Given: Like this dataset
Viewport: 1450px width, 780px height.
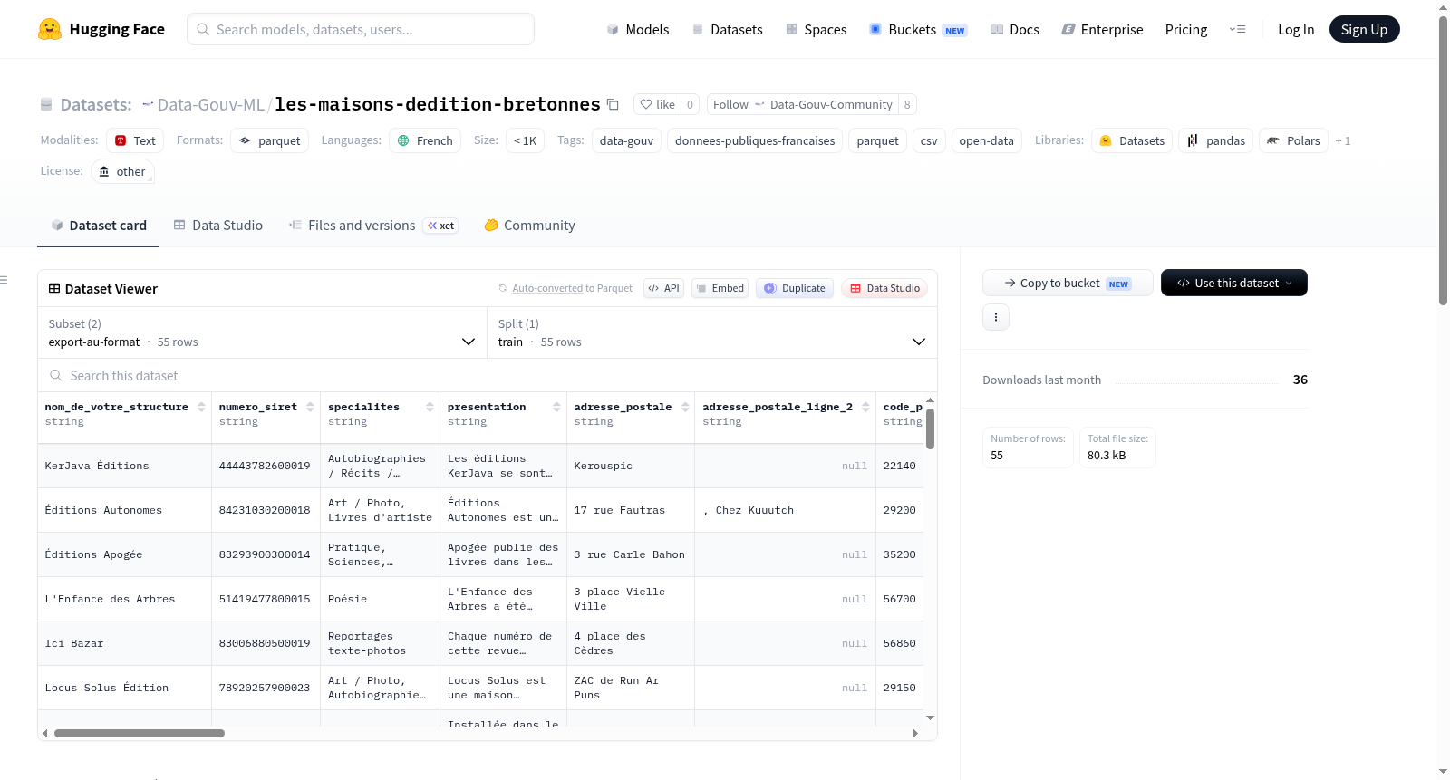Looking at the screenshot, I should (658, 104).
